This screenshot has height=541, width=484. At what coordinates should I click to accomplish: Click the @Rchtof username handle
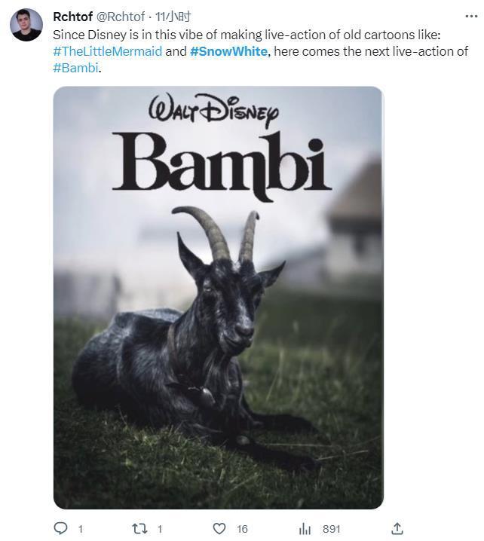pos(122,17)
